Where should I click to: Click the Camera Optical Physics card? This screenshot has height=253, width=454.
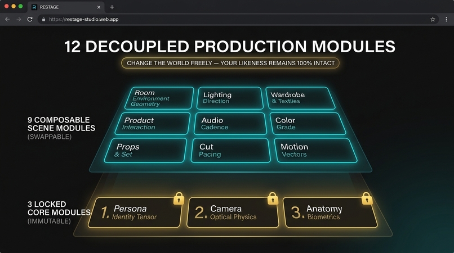[x=233, y=213]
